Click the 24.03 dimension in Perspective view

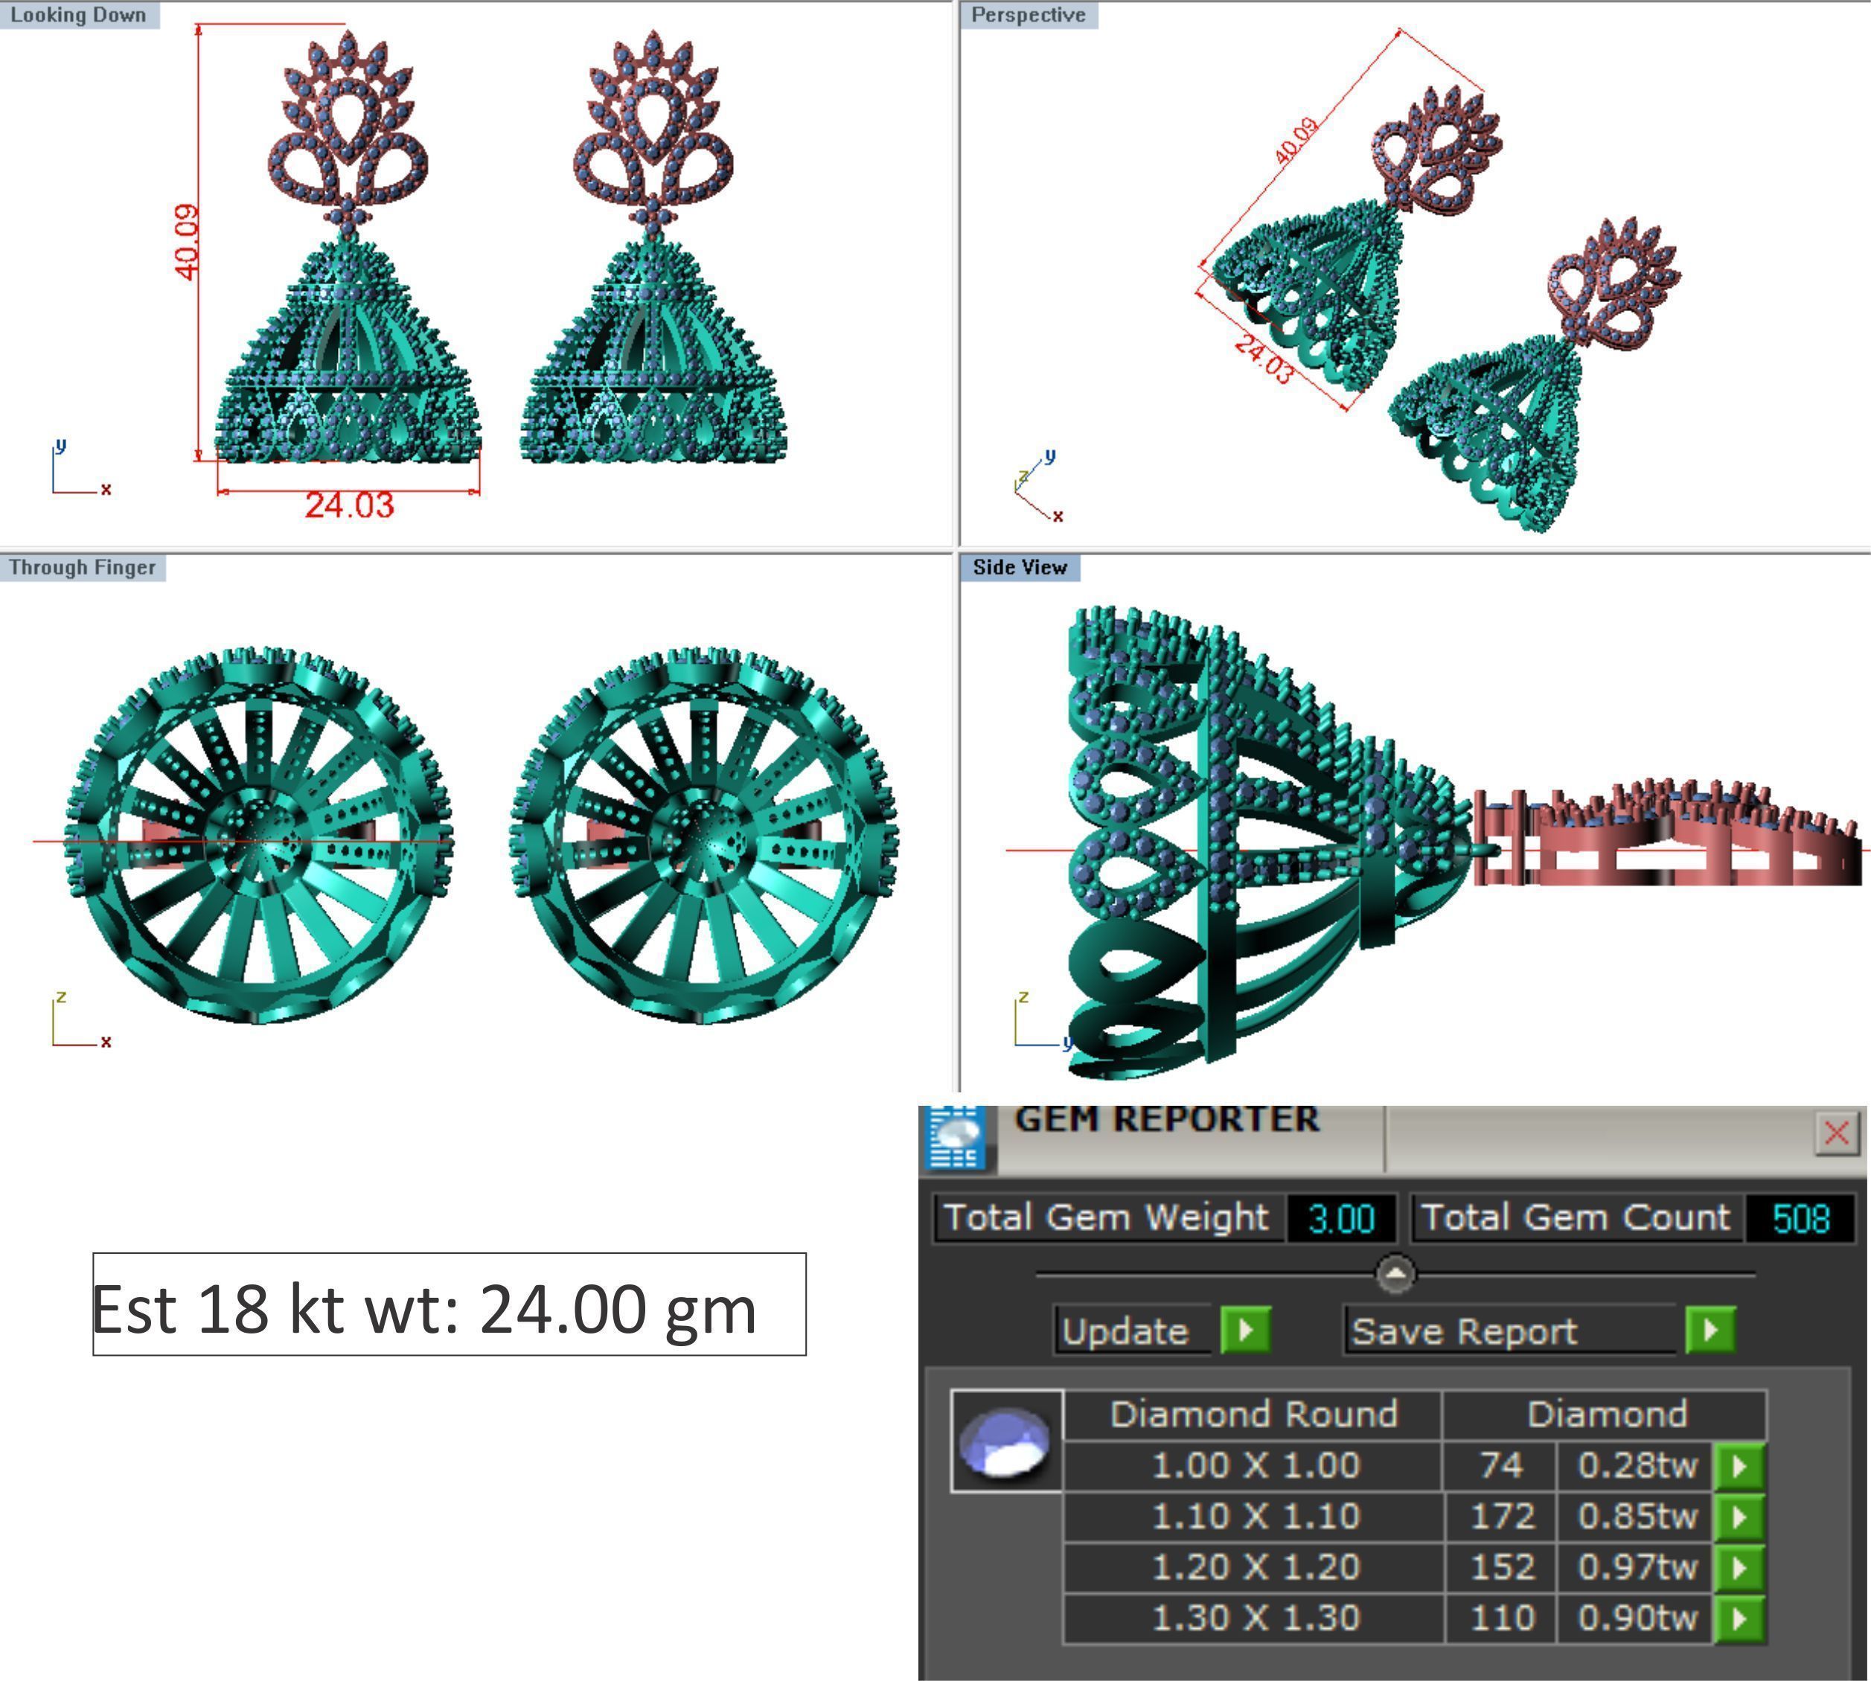[x=1264, y=359]
